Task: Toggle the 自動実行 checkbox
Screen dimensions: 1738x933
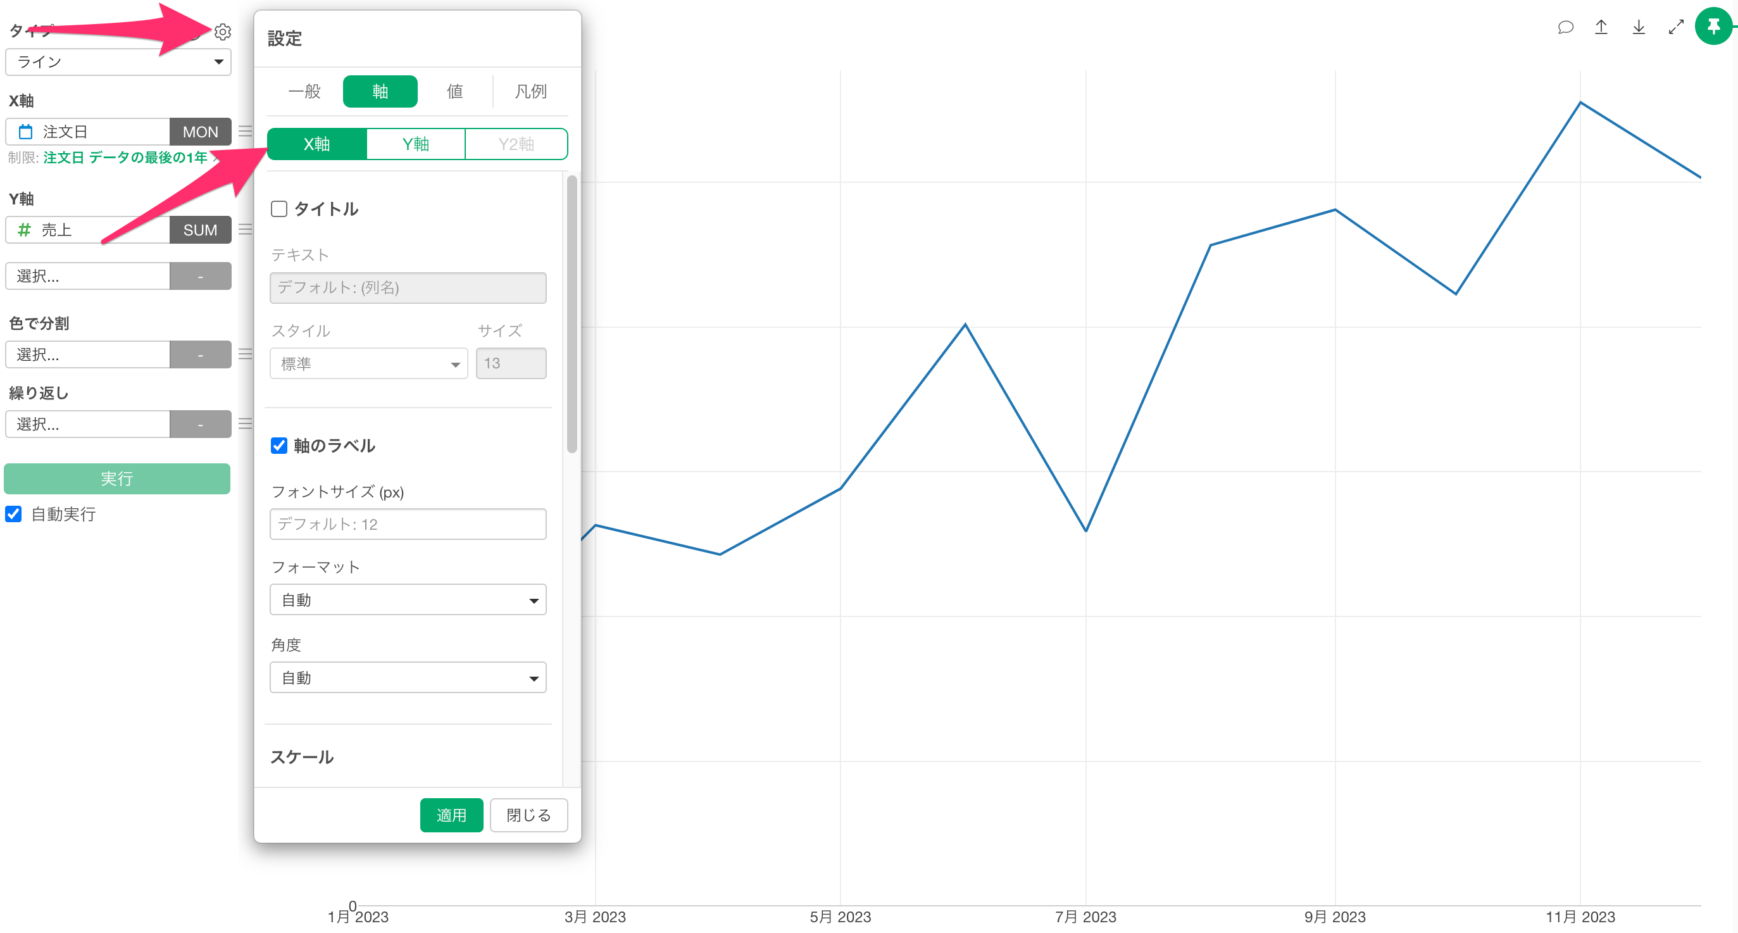Action: click(13, 515)
